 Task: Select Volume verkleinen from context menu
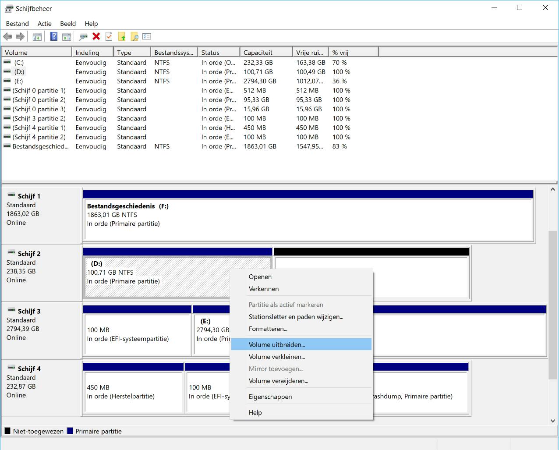(x=276, y=357)
